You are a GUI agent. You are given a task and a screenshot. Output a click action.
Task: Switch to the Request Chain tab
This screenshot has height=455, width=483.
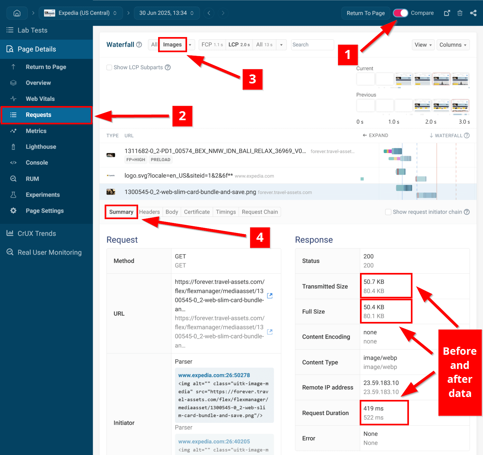260,212
